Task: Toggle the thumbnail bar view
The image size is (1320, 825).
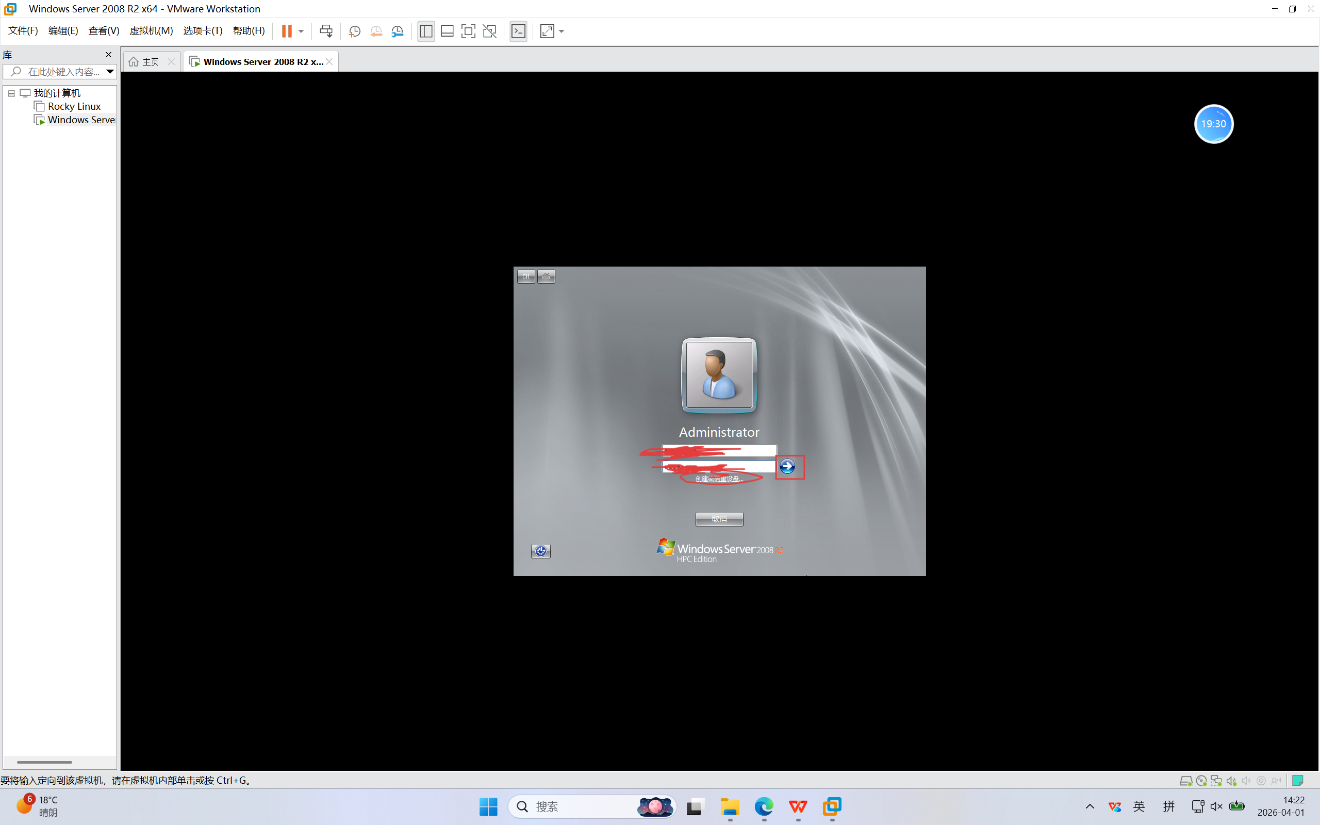Action: (447, 31)
